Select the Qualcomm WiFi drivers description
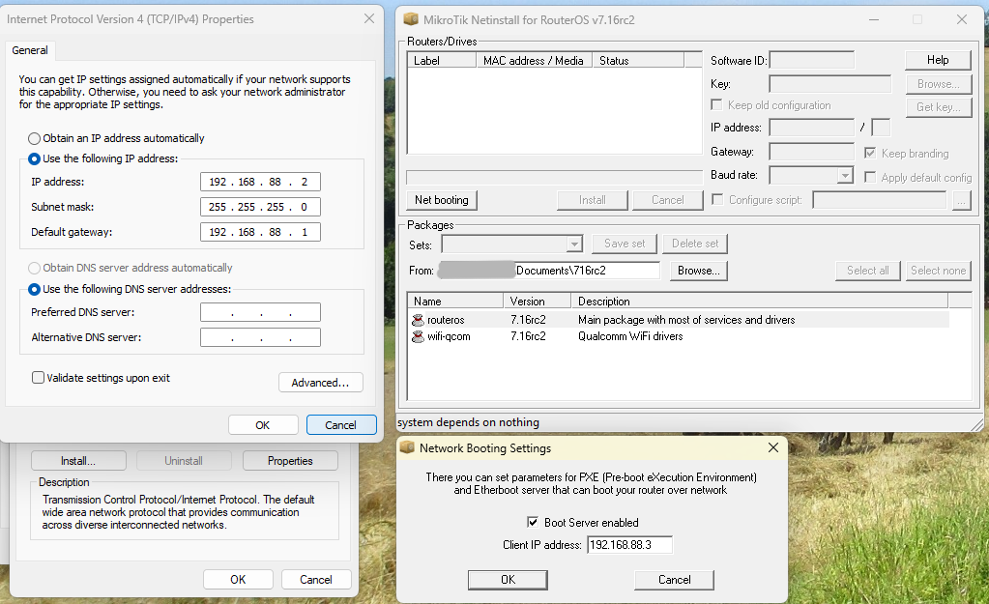This screenshot has height=604, width=989. pos(630,336)
